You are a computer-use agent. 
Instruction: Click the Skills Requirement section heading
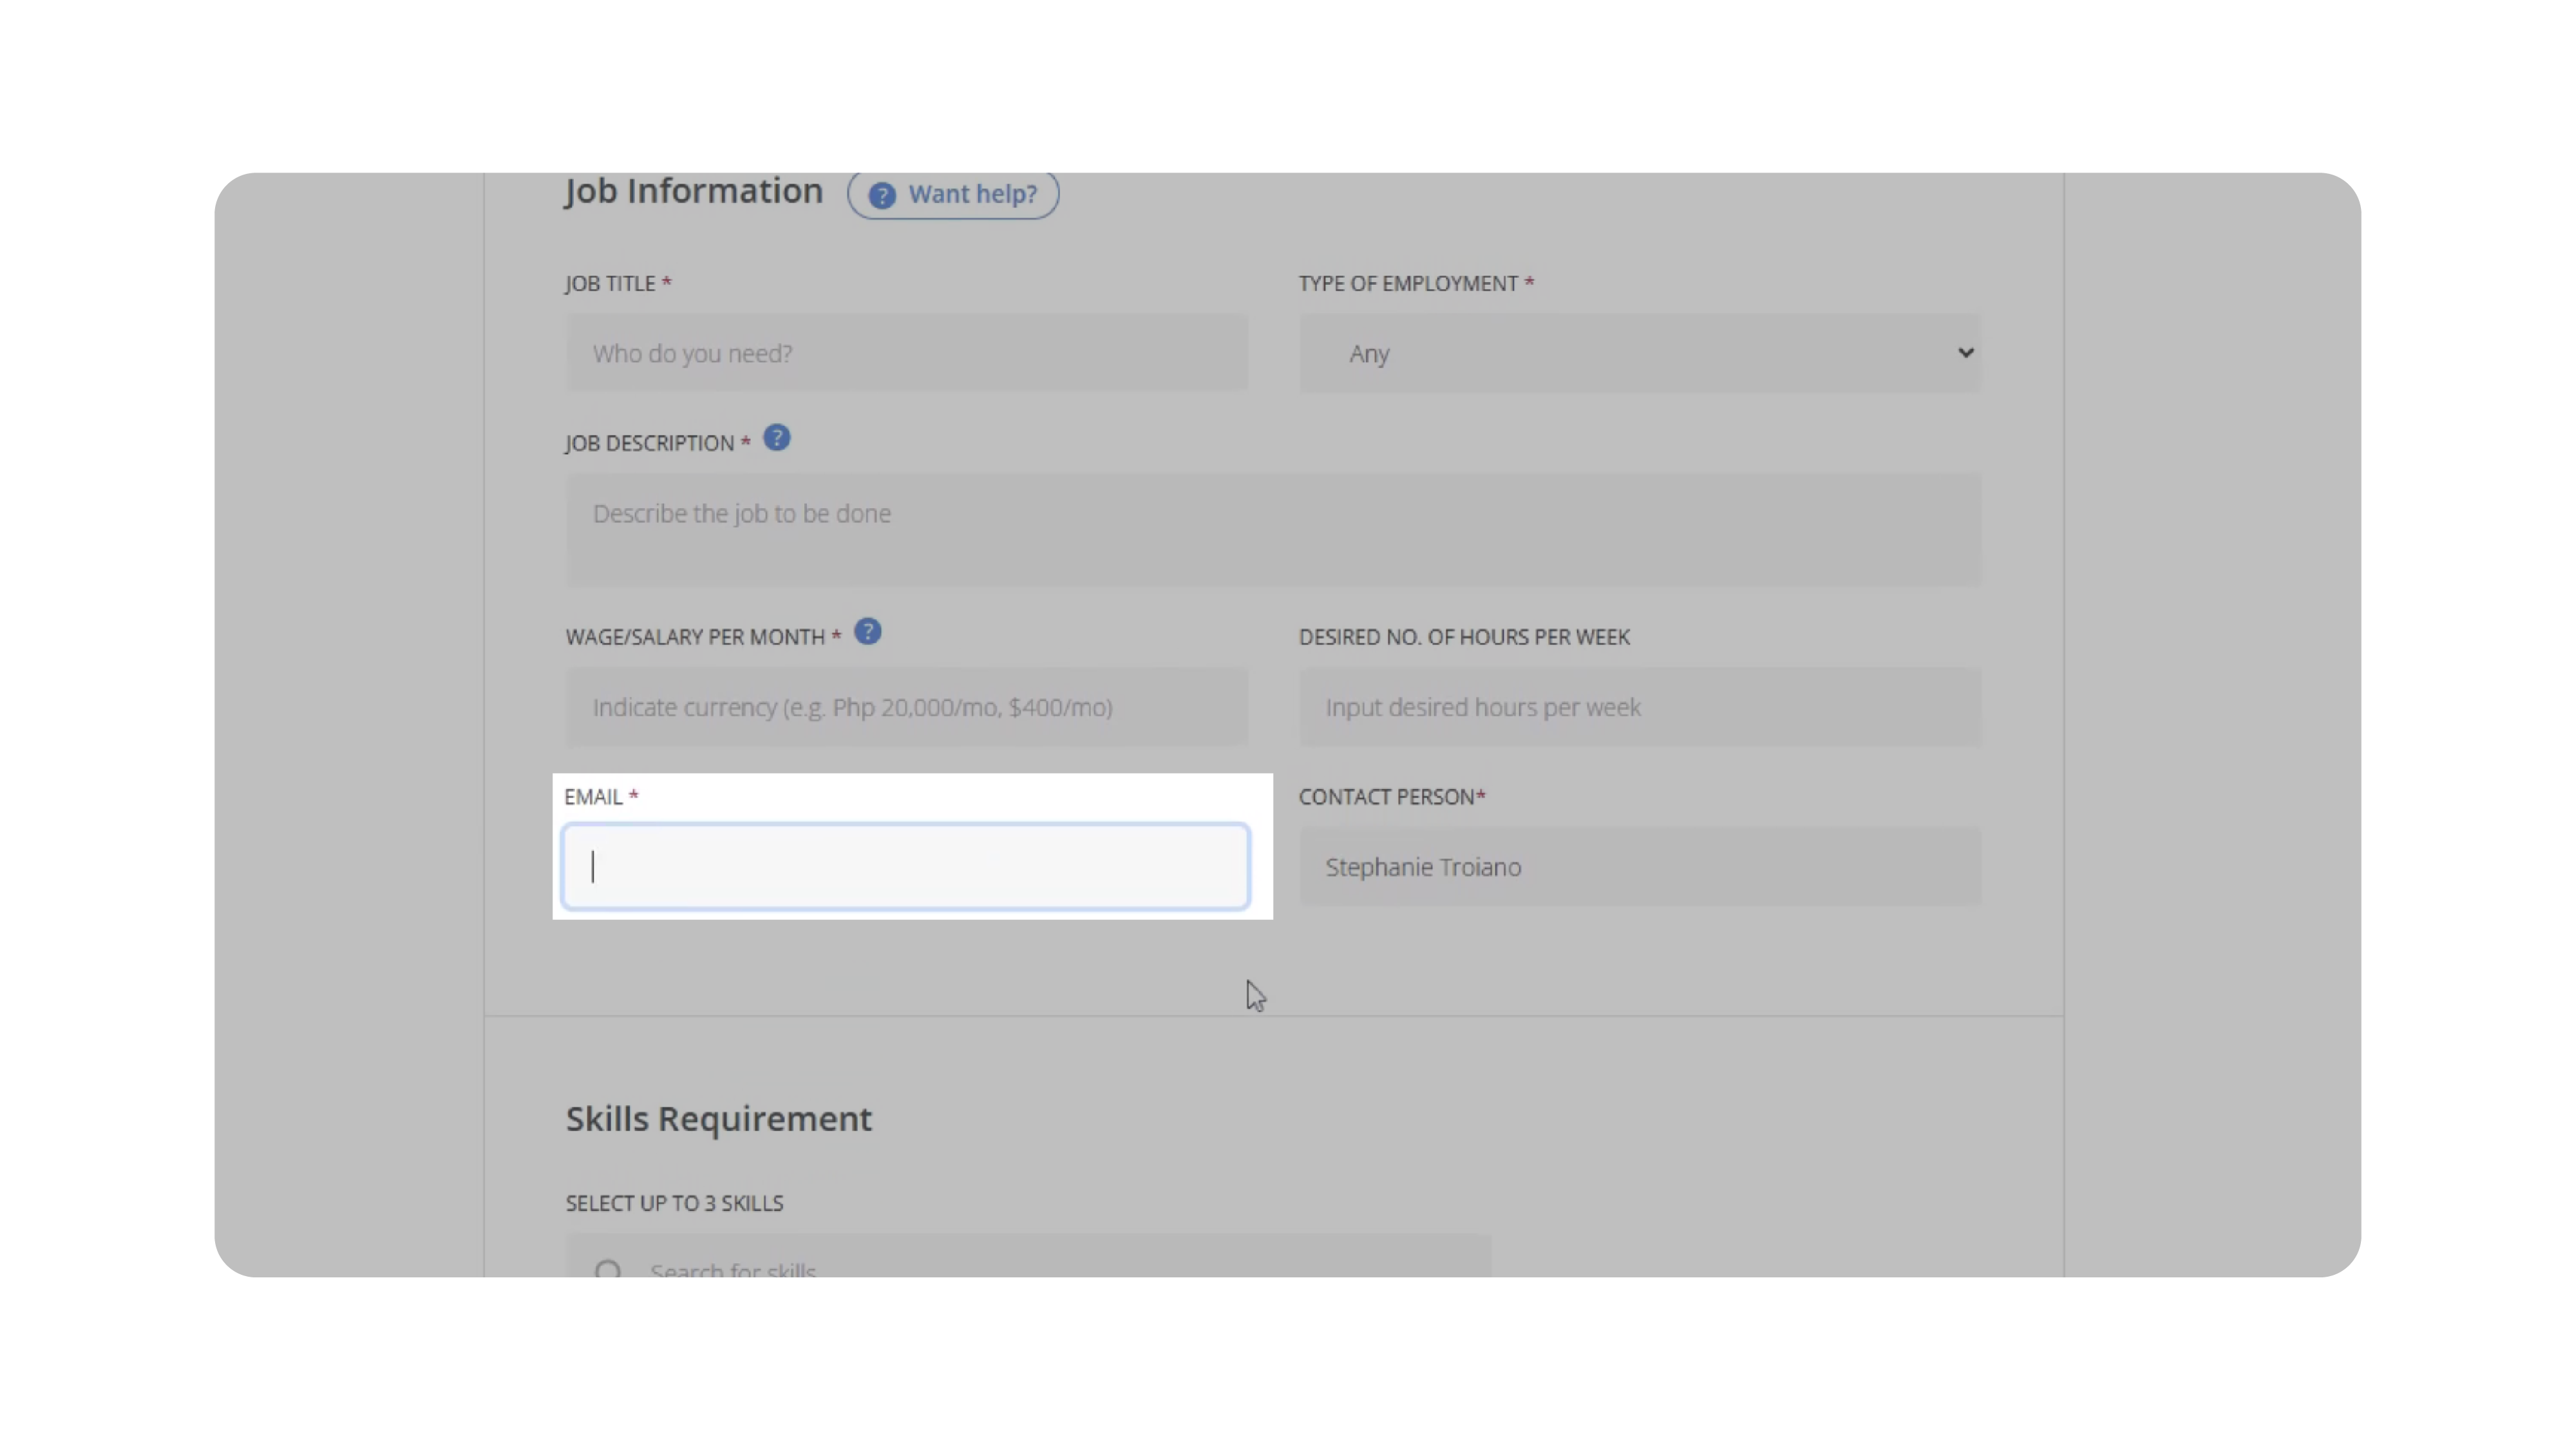pos(718,1118)
